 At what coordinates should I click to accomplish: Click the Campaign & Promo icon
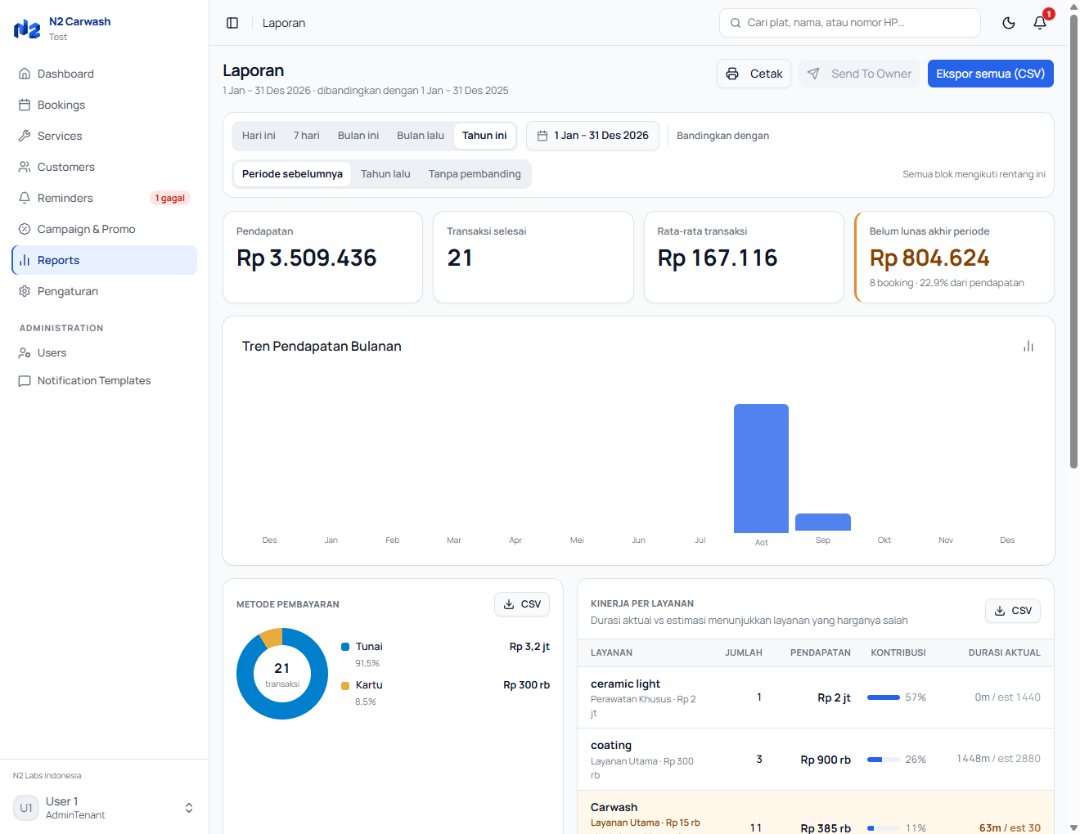pos(25,229)
